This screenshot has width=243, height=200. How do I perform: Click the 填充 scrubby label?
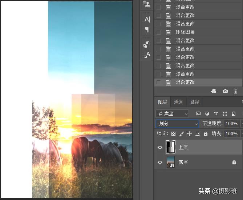point(217,133)
